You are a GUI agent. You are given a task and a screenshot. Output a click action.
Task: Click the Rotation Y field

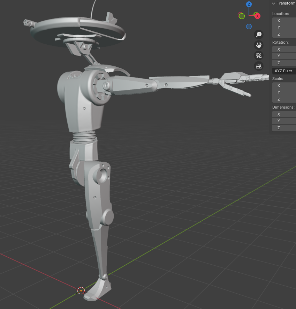(x=284, y=56)
